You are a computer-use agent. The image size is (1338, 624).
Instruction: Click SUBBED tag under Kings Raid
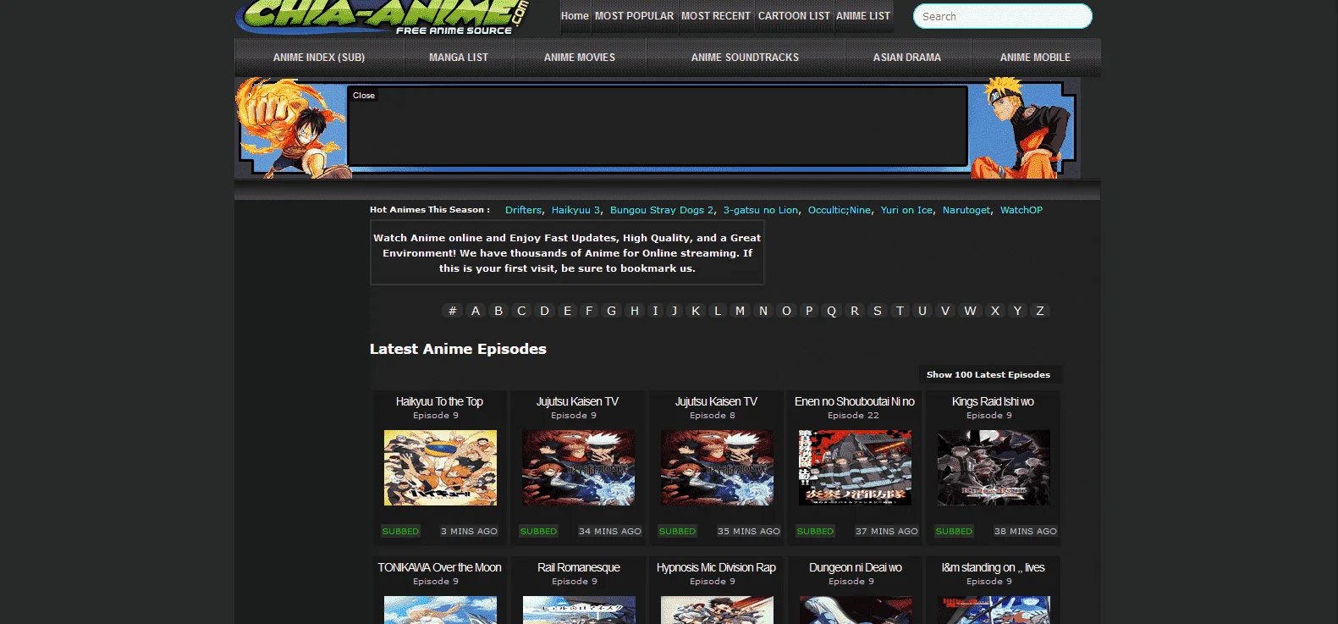click(x=954, y=532)
